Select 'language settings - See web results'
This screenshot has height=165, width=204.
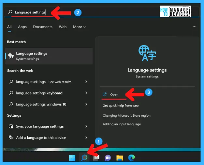48,82
